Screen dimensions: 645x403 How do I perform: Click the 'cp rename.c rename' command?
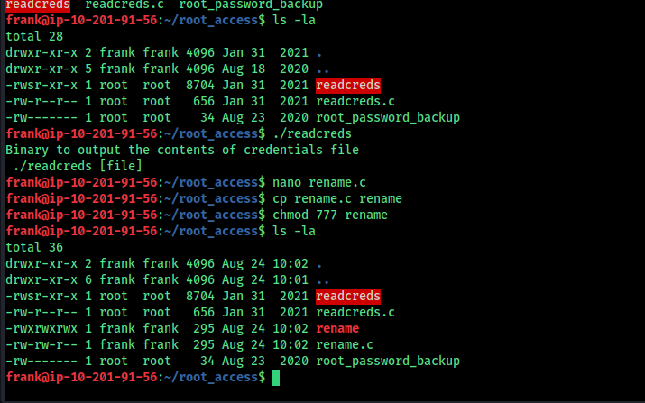pos(337,198)
